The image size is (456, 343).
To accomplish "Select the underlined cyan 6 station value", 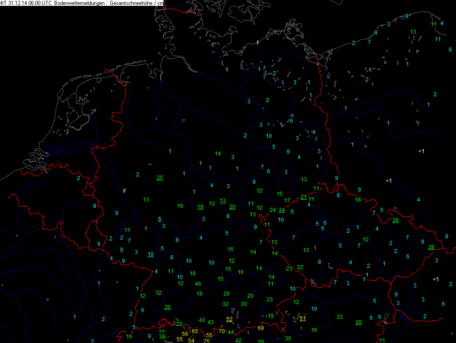I will pyautogui.click(x=159, y=219).
